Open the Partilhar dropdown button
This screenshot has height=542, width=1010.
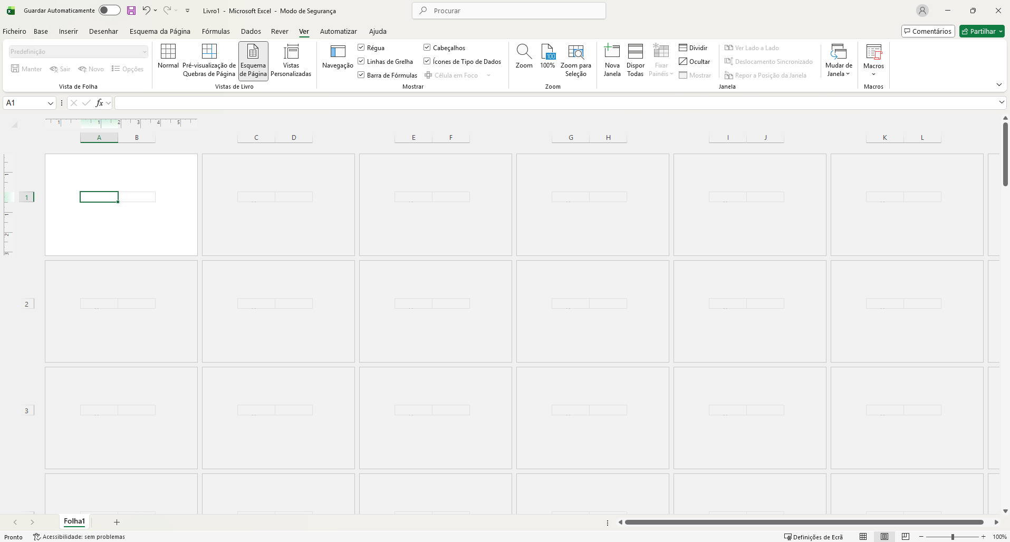click(982, 31)
